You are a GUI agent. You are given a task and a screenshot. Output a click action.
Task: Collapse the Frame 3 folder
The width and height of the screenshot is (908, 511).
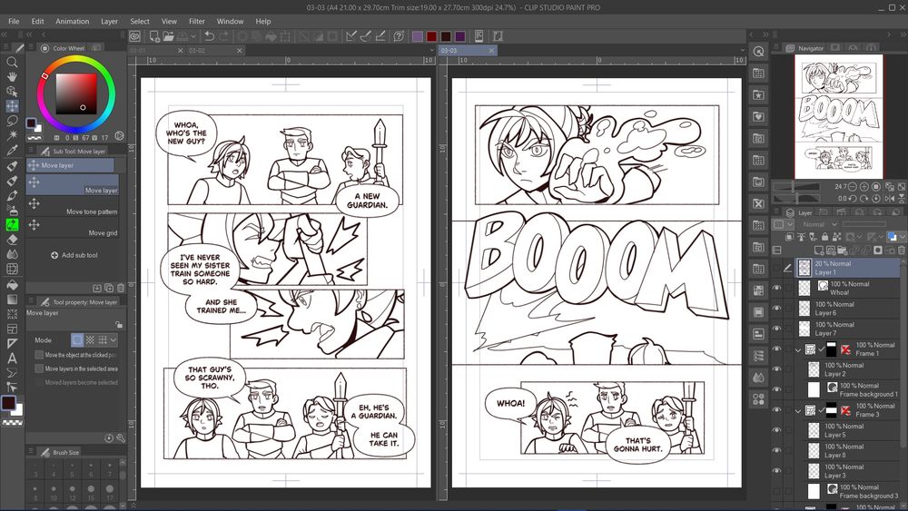798,410
